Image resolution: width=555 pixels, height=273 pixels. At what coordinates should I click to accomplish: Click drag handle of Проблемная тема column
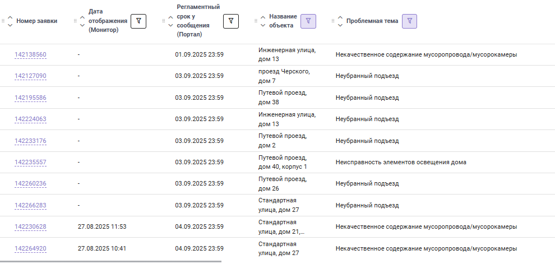pos(332,21)
